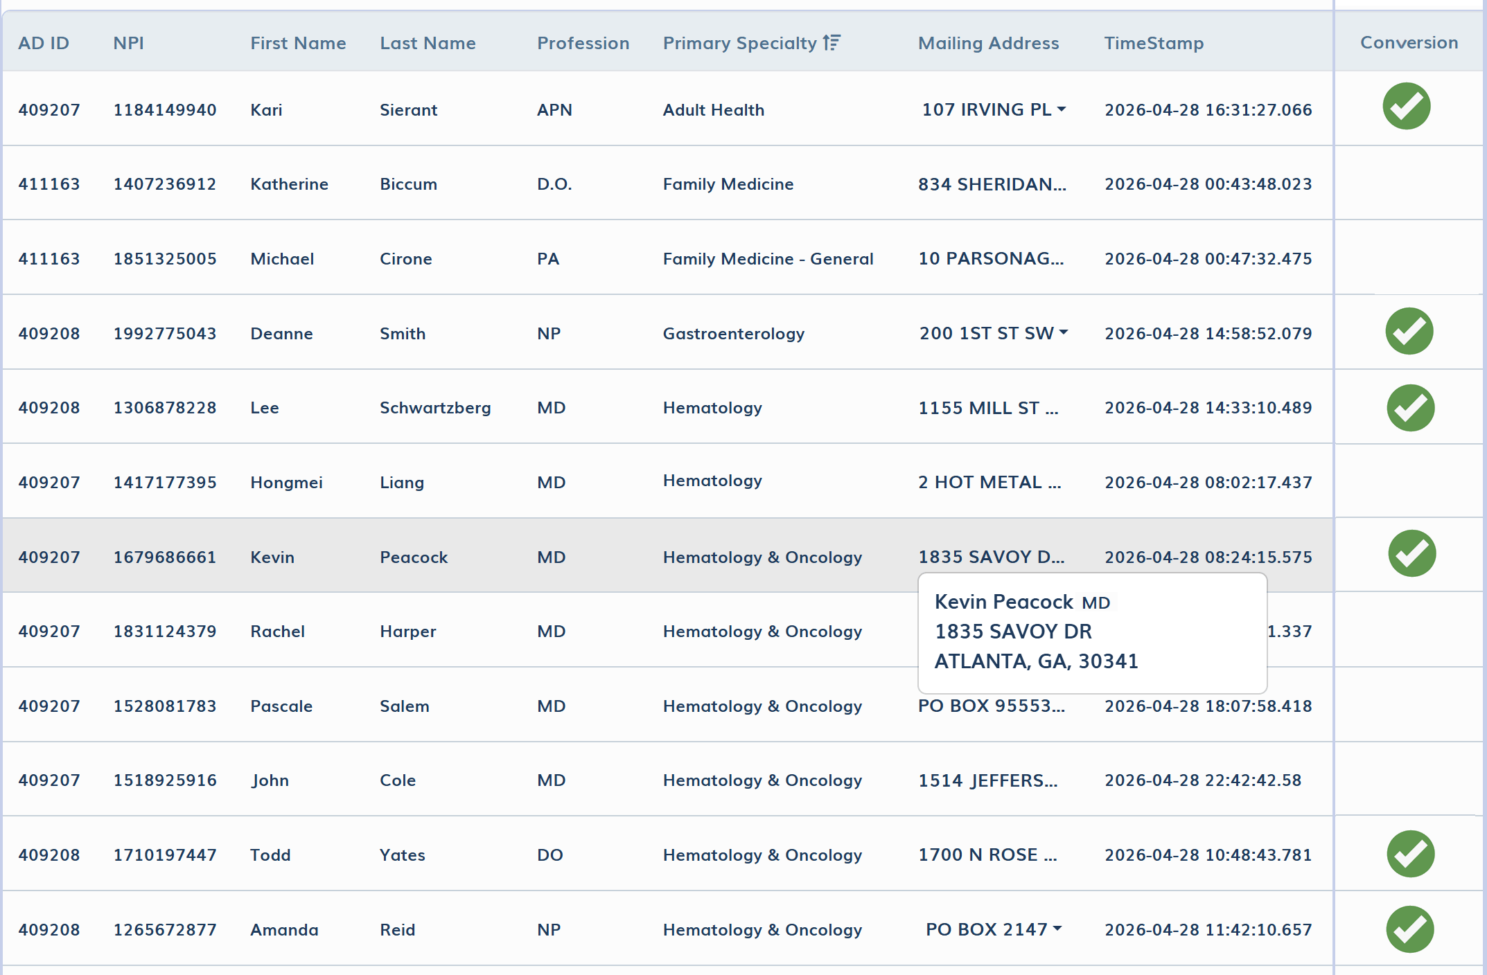This screenshot has width=1487, height=975.
Task: Click the APN profession cell
Action: coord(554,109)
